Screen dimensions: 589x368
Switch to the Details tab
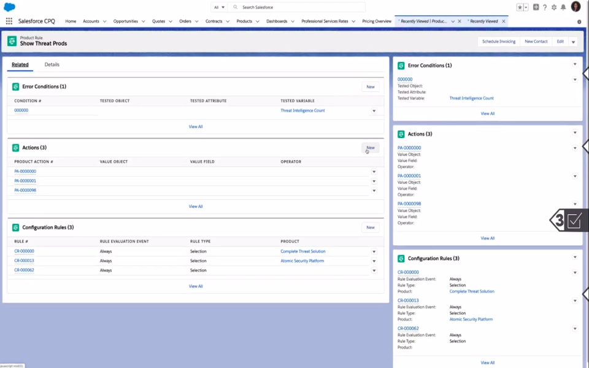tap(52, 64)
